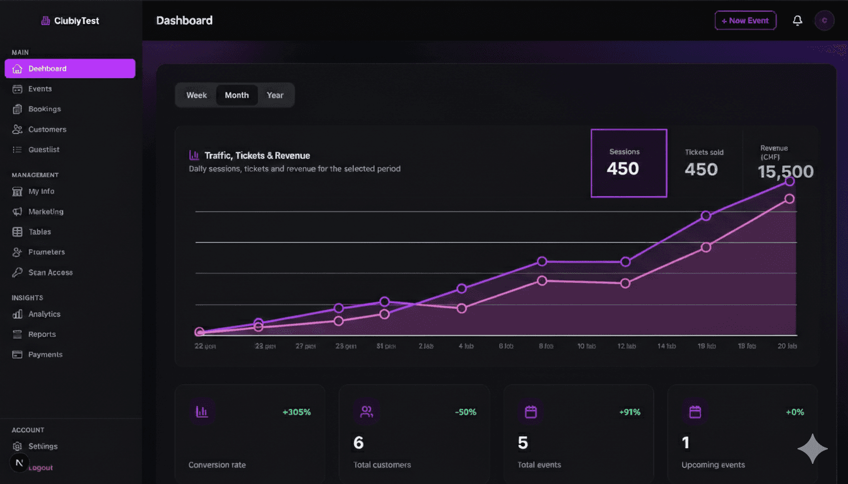
Task: Click the New Event button
Action: click(x=745, y=20)
